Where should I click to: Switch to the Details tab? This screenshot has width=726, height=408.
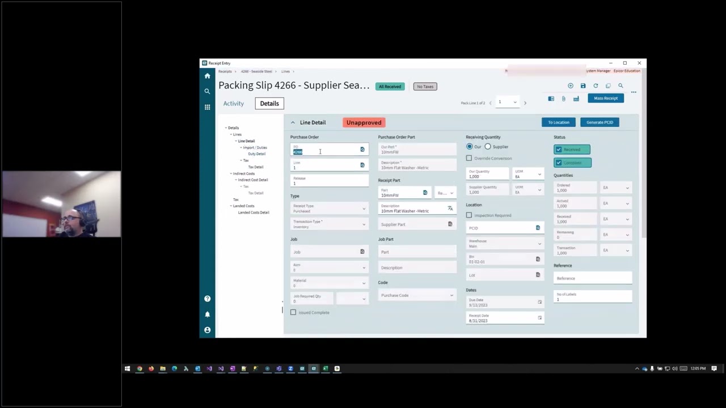[x=269, y=104]
